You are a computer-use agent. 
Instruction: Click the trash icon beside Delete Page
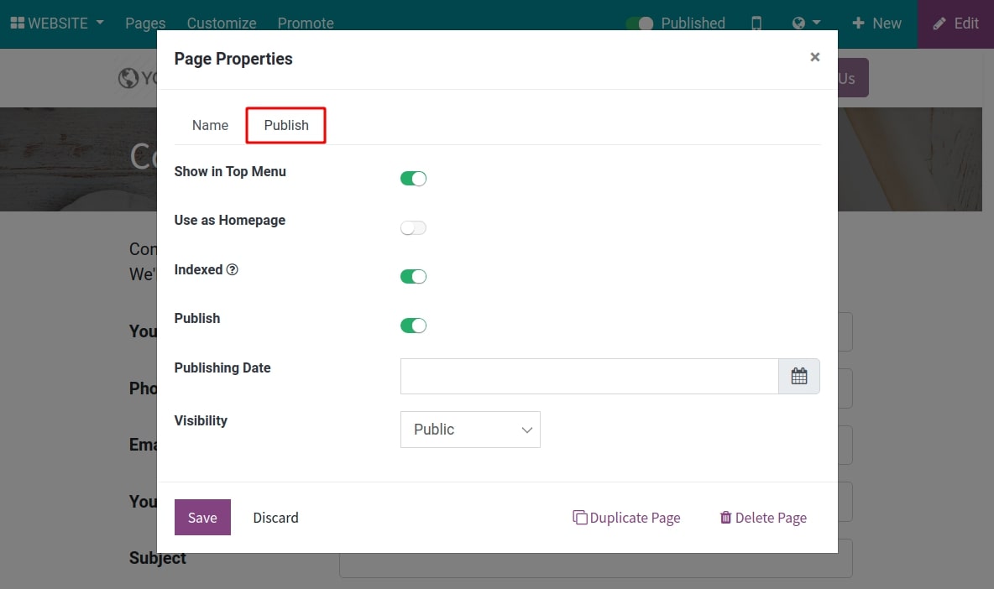click(x=725, y=518)
